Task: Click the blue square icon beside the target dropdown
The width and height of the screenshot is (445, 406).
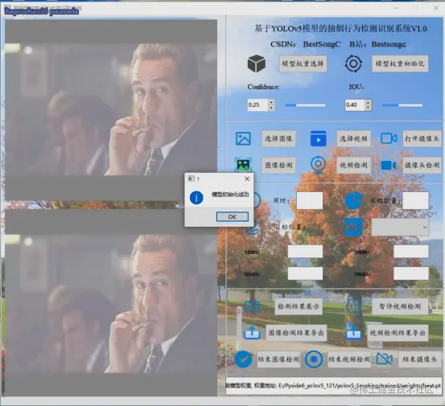Action: click(x=353, y=227)
